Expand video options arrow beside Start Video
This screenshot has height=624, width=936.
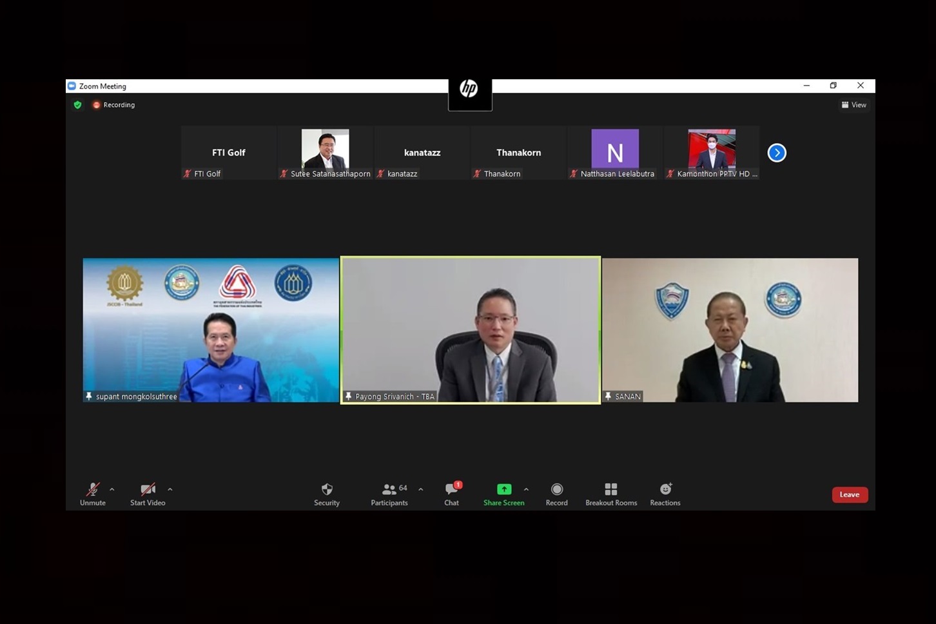170,489
